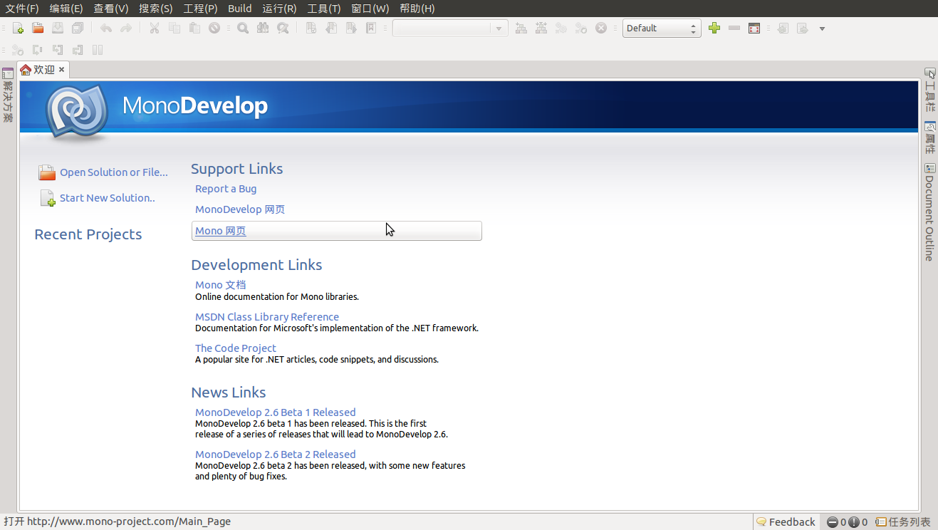Image resolution: width=938 pixels, height=530 pixels.
Task: Open the Default layout combo box
Action: coord(662,28)
